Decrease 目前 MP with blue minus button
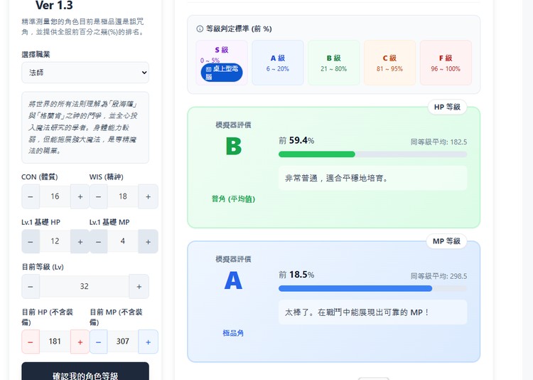 99,342
